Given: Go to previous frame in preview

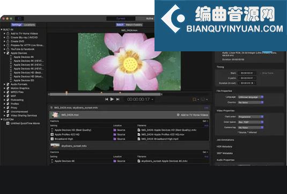Looking at the screenshot, I should [x=106, y=99].
